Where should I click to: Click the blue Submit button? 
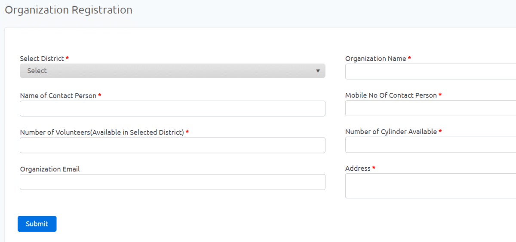pyautogui.click(x=37, y=224)
